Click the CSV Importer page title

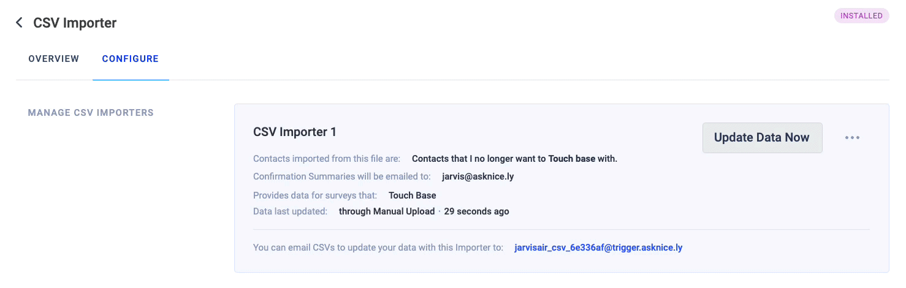[75, 23]
